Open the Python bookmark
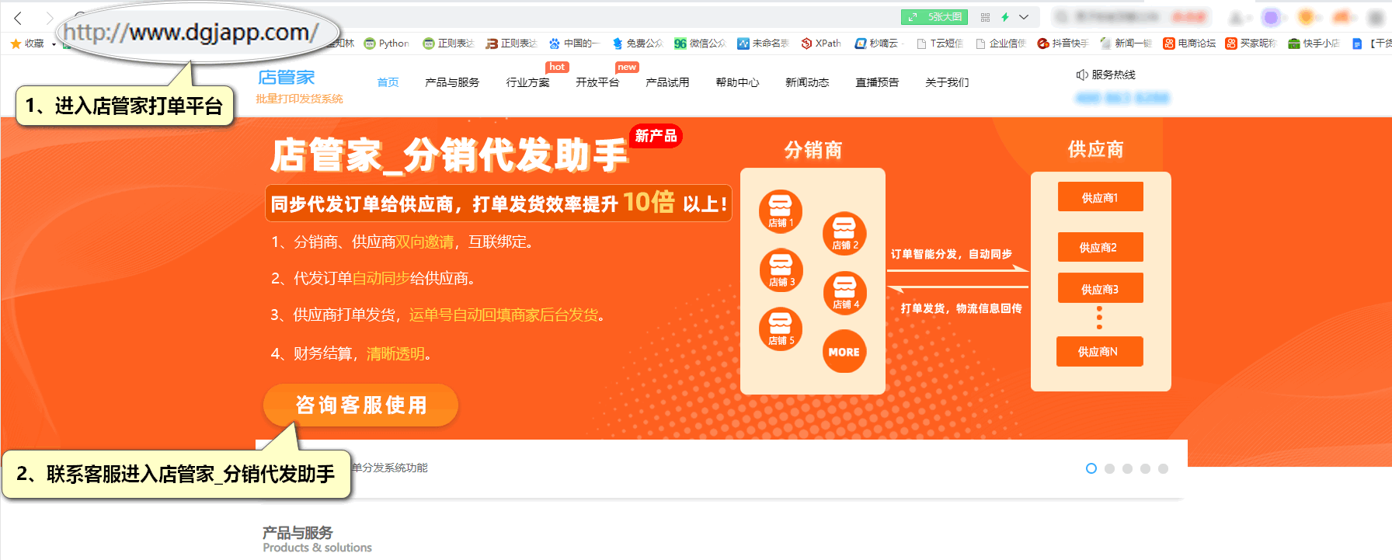 tap(387, 43)
